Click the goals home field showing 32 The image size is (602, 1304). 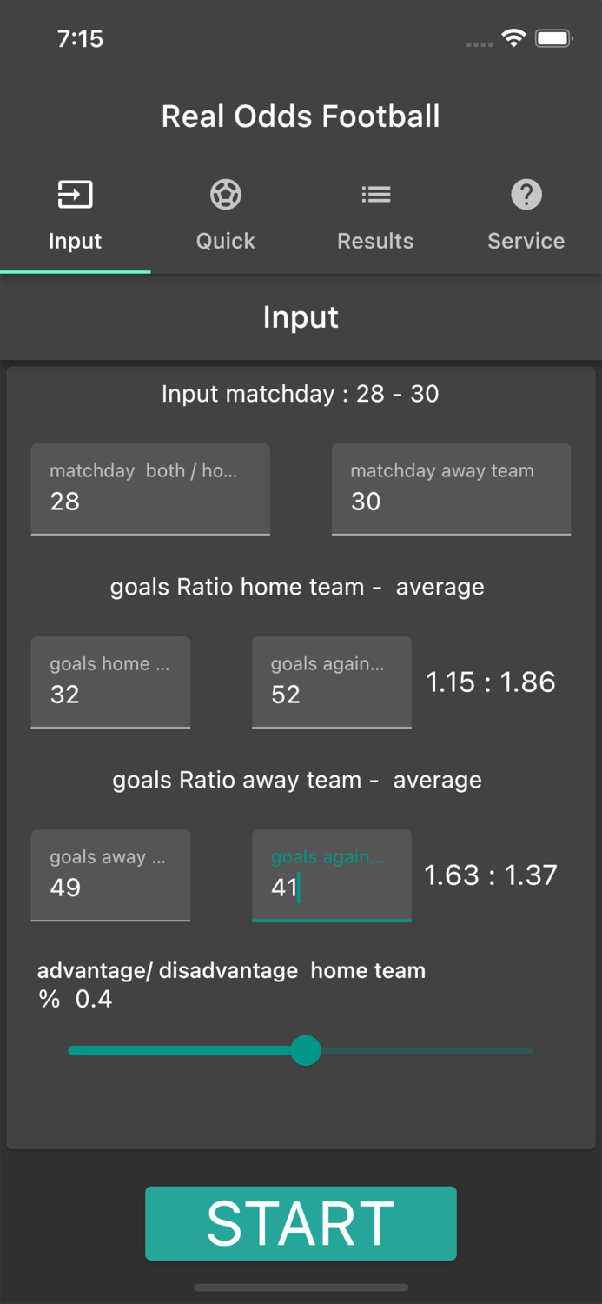[x=110, y=682]
